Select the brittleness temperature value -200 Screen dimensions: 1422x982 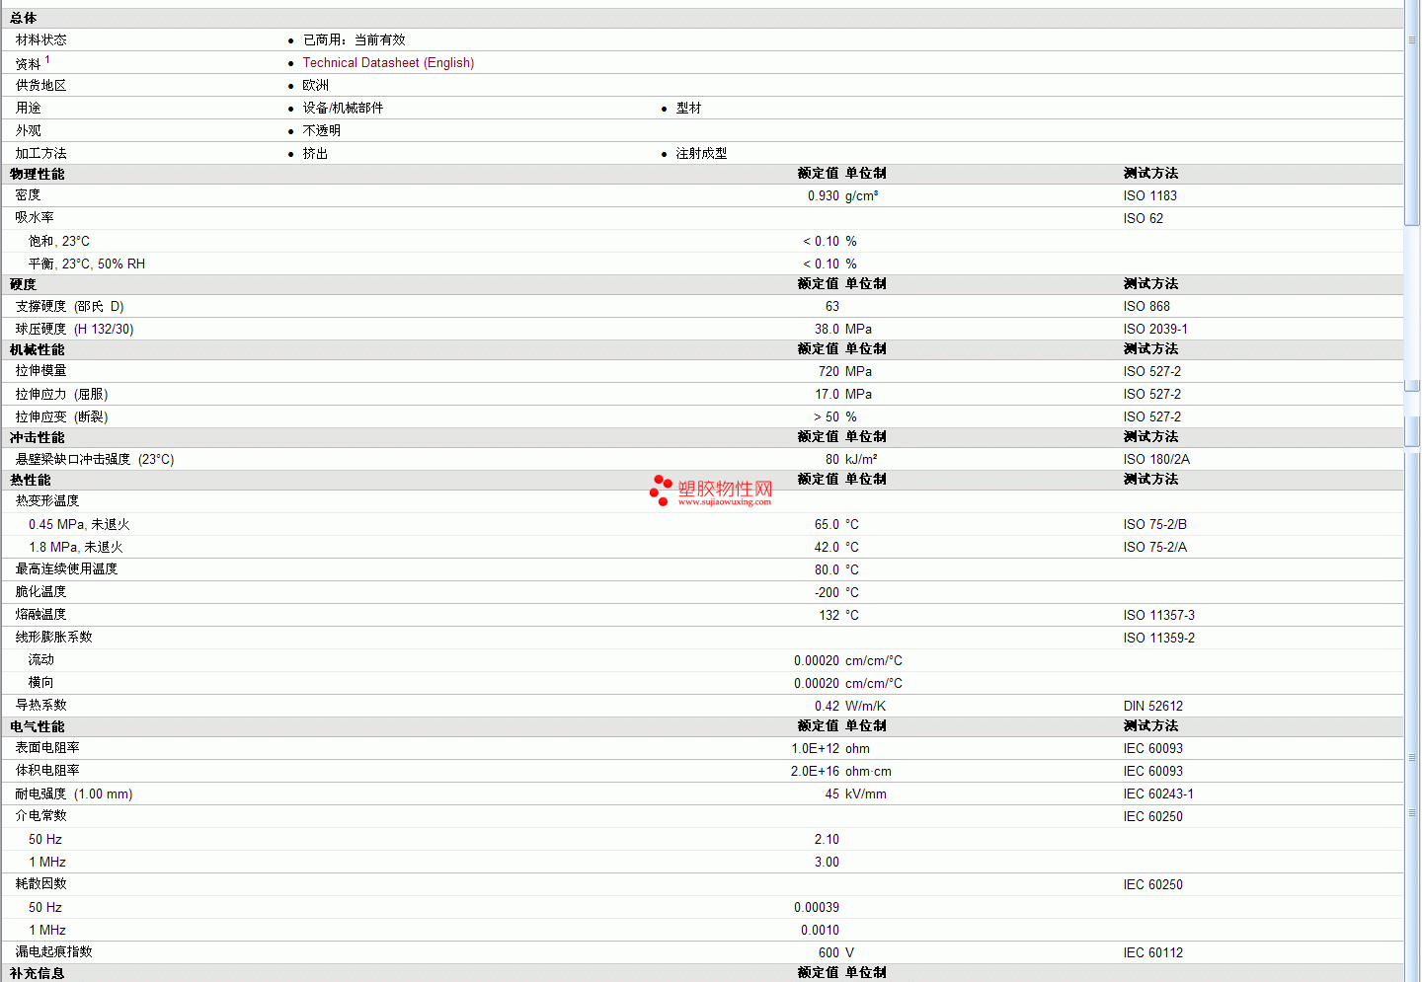click(x=827, y=592)
